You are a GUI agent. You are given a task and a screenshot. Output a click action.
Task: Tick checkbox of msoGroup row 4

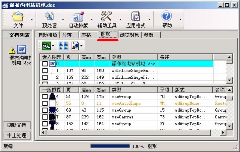45,96
